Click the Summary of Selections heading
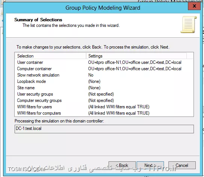204x177 pixels. pos(38,20)
